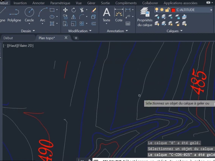Click the red C-ALTITUDE layer color swatch
Viewport: 215px width, 161px height.
(x=173, y=10)
